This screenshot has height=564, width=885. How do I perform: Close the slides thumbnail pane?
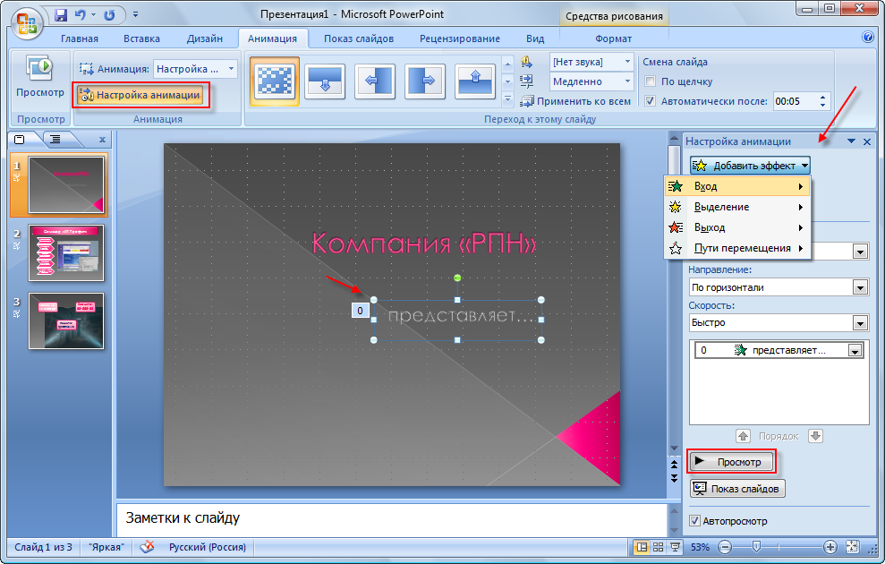(x=102, y=140)
